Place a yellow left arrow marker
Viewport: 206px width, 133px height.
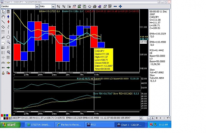(8, 63)
